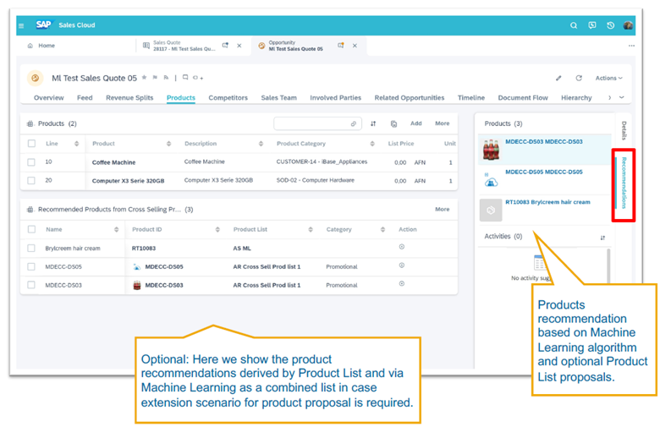Open the history clock icon

[610, 25]
